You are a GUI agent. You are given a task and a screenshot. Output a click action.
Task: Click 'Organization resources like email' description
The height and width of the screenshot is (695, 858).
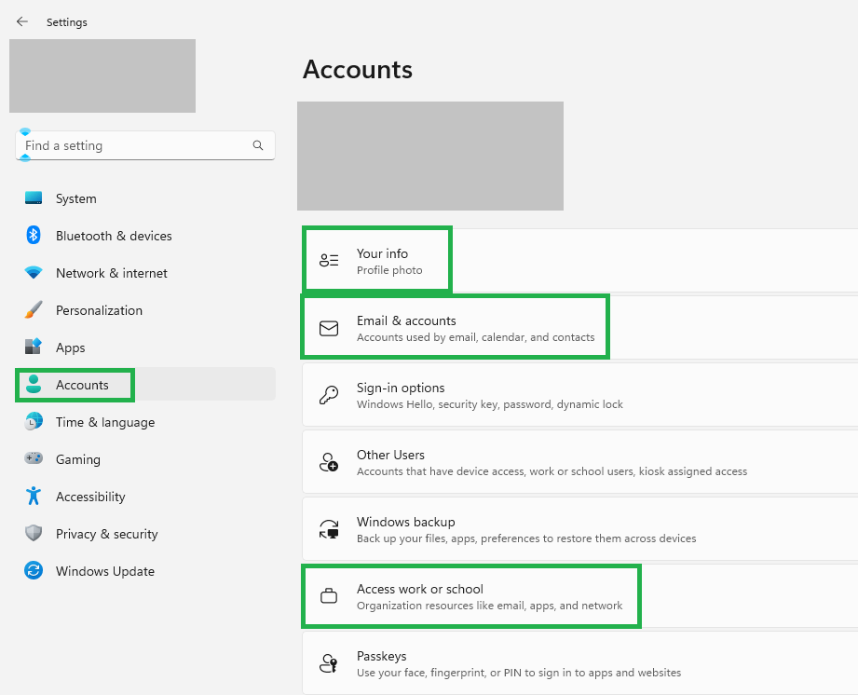click(x=490, y=606)
